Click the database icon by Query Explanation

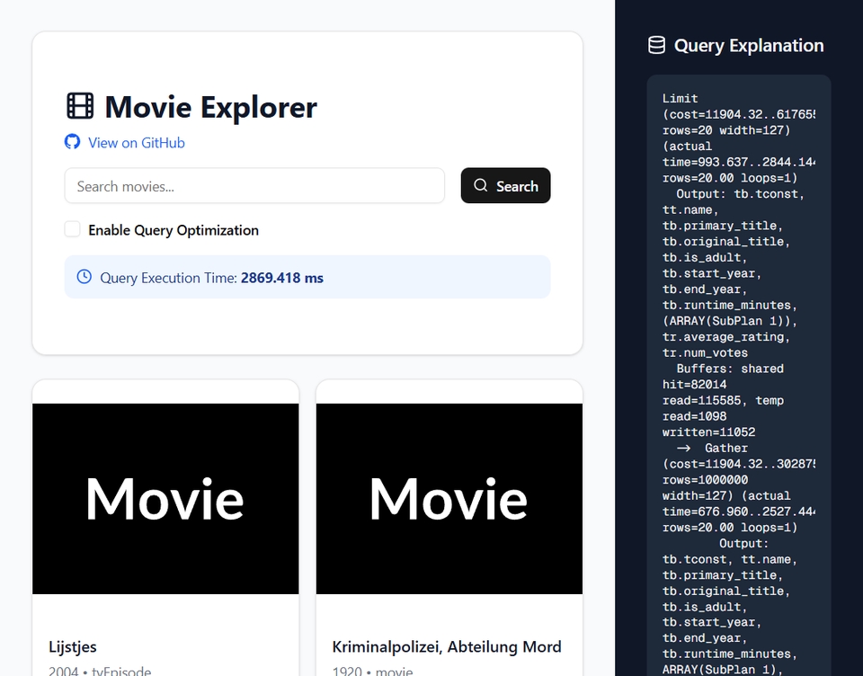656,45
